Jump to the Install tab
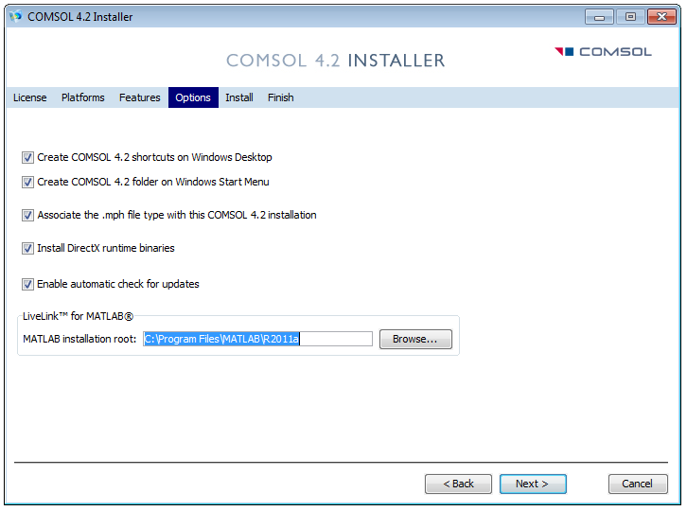 pyautogui.click(x=239, y=97)
